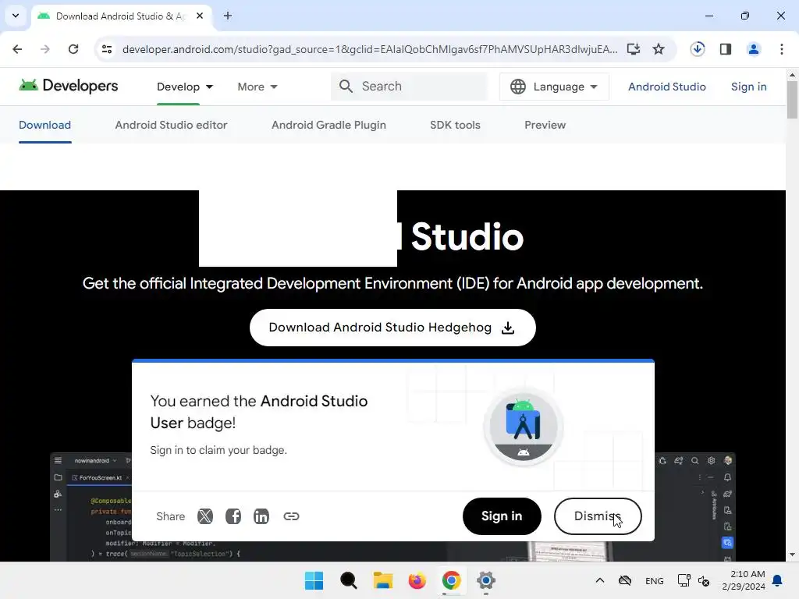
Task: Open Chrome profile avatar
Action: point(754,49)
